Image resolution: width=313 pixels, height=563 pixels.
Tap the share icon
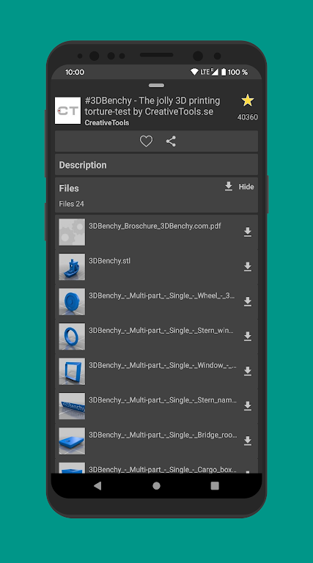pos(171,141)
